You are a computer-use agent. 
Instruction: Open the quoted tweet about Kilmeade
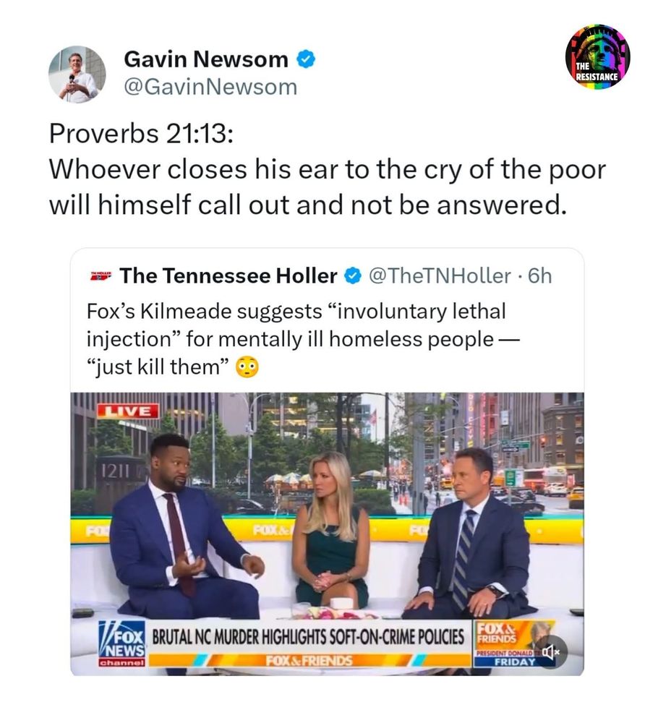tap(327, 461)
